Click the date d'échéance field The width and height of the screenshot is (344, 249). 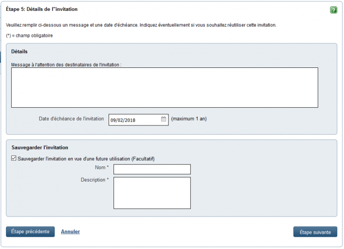click(x=139, y=120)
